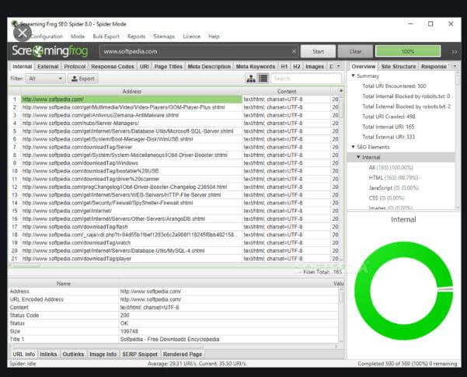Open the Reports menu

pos(137,37)
